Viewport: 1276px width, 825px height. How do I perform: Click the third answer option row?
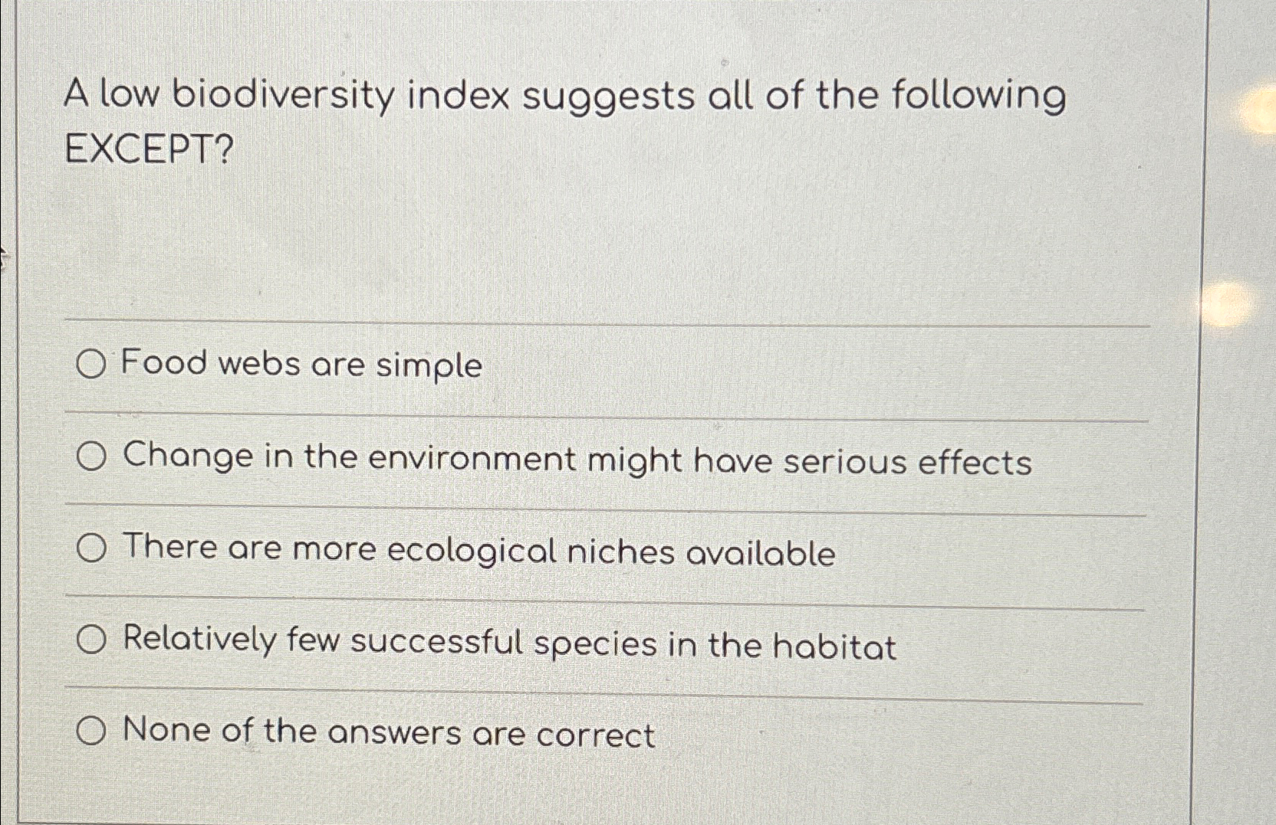pos(537,548)
